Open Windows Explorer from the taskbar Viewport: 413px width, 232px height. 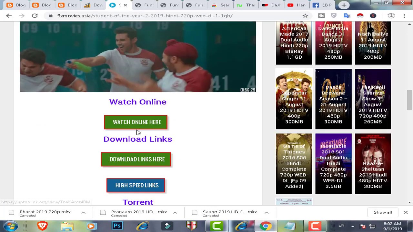click(67, 226)
